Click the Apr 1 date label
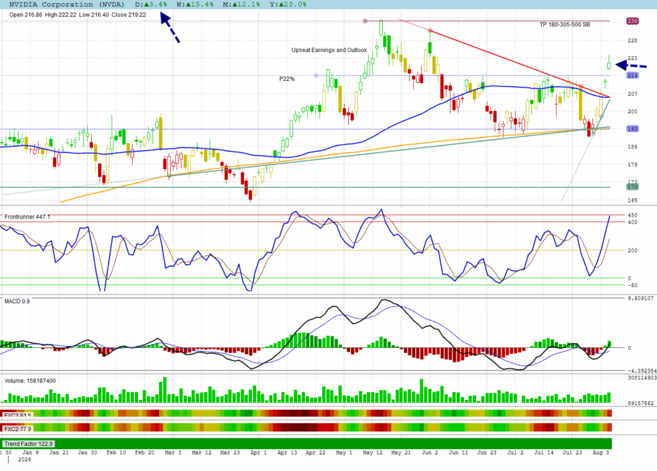This screenshot has height=471, width=657. tap(259, 452)
